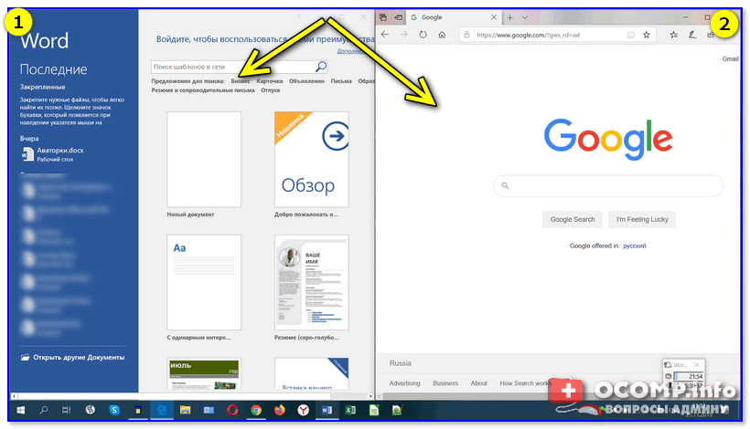Select Карточки search suggestion in Word
The height and width of the screenshot is (429, 750).
(x=269, y=81)
